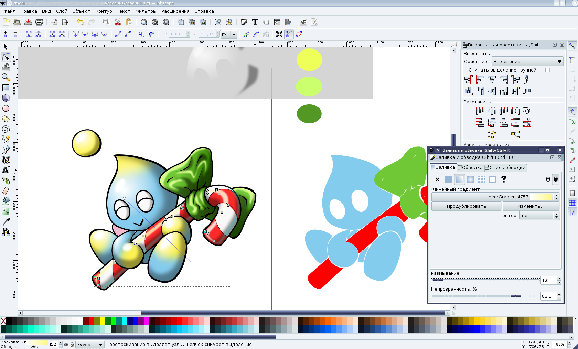578x349 pixels.
Task: Adjust zoom 86% spinner
Action: point(562,344)
